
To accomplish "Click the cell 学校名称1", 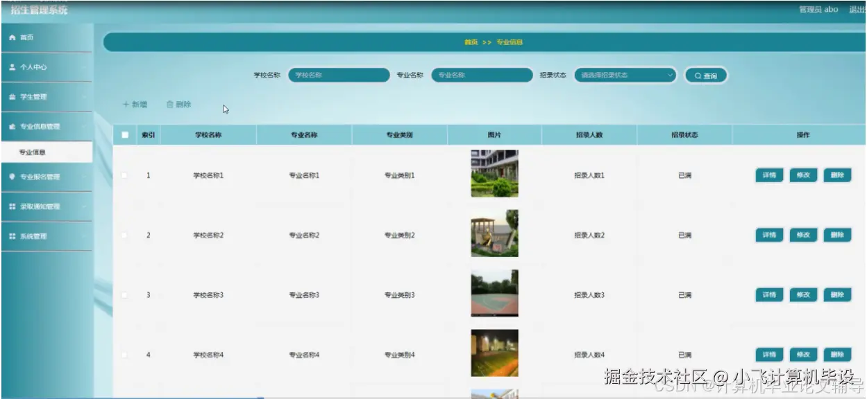I will [208, 176].
